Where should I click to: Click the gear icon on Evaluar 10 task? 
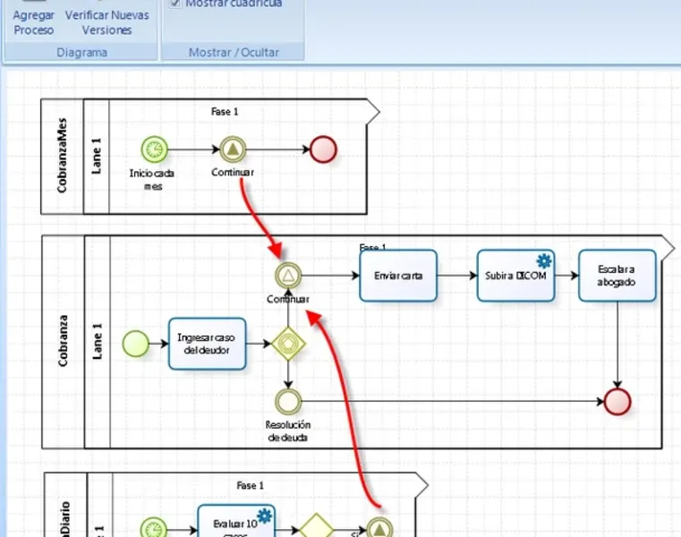264,516
